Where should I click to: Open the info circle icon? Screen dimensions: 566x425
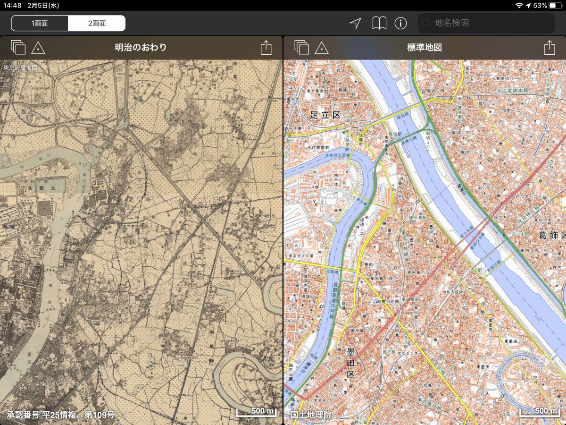point(401,23)
